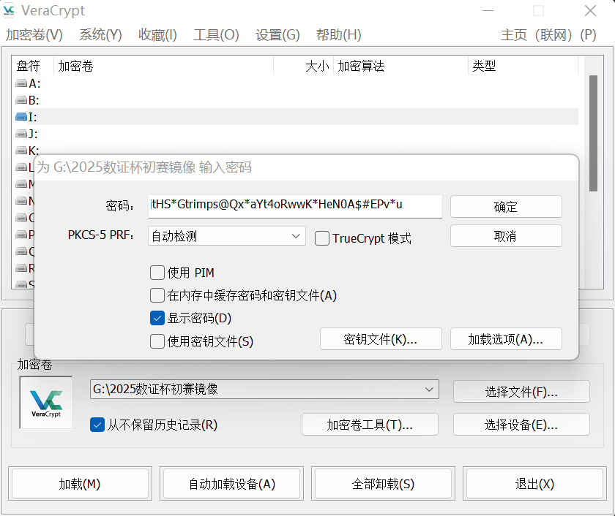Click the VeraCrypt logo in the volume panel
The height and width of the screenshot is (516, 615).
click(45, 402)
